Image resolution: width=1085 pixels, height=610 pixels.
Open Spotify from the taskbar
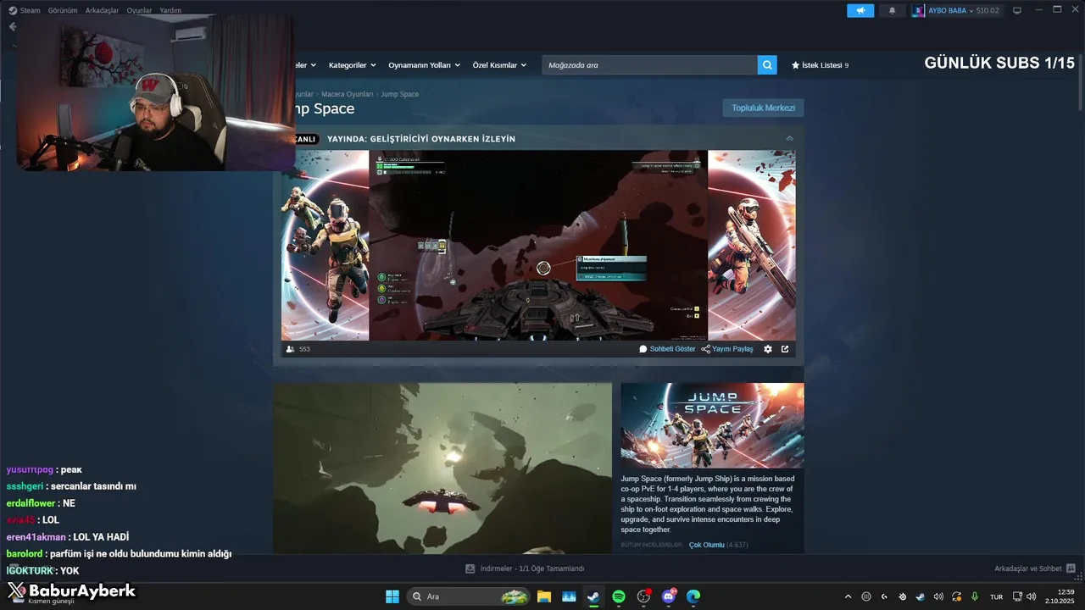[x=619, y=596]
